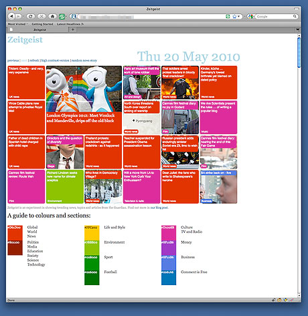Viewport: 308px width, 316px height.
Task: Click the dark red Politics swatch
Action: [15, 248]
